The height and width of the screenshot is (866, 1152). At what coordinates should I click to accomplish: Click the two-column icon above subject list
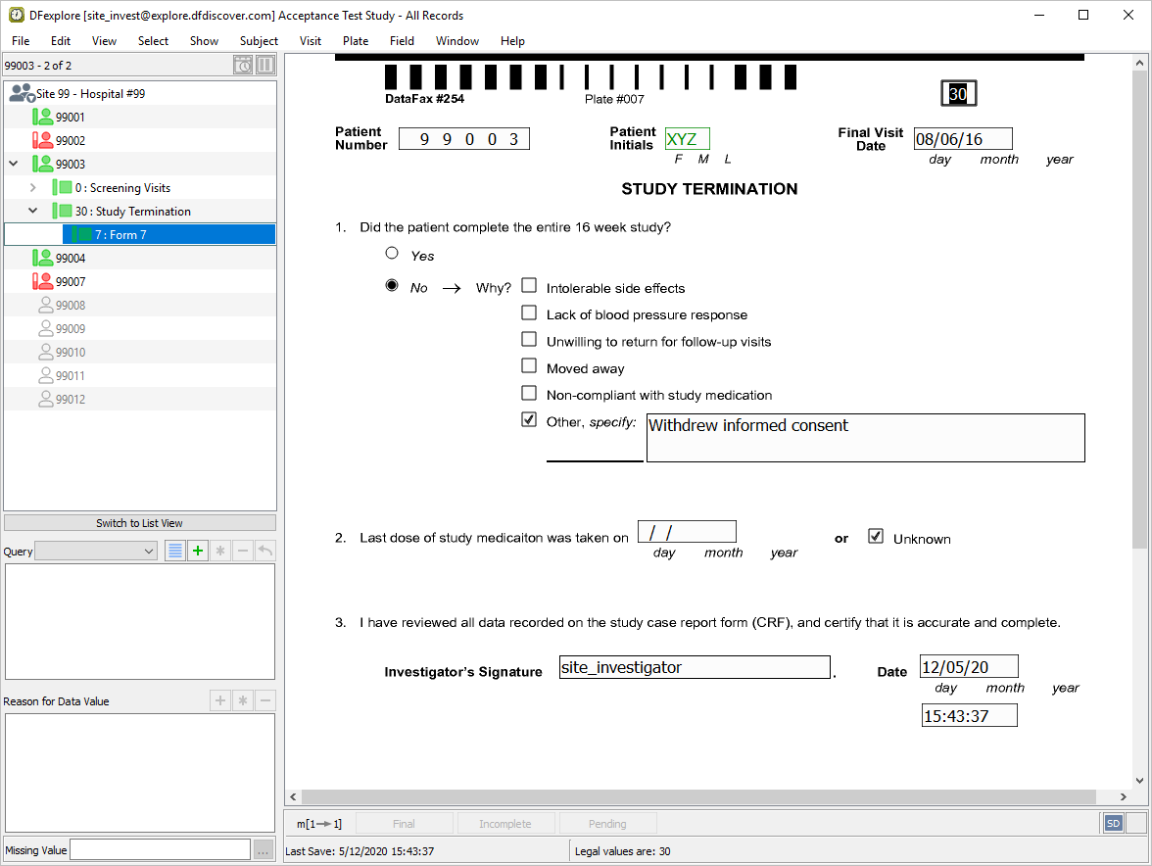265,66
